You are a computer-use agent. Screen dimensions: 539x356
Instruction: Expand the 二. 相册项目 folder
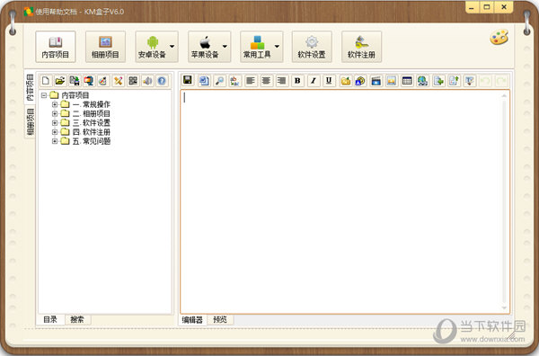click(55, 113)
